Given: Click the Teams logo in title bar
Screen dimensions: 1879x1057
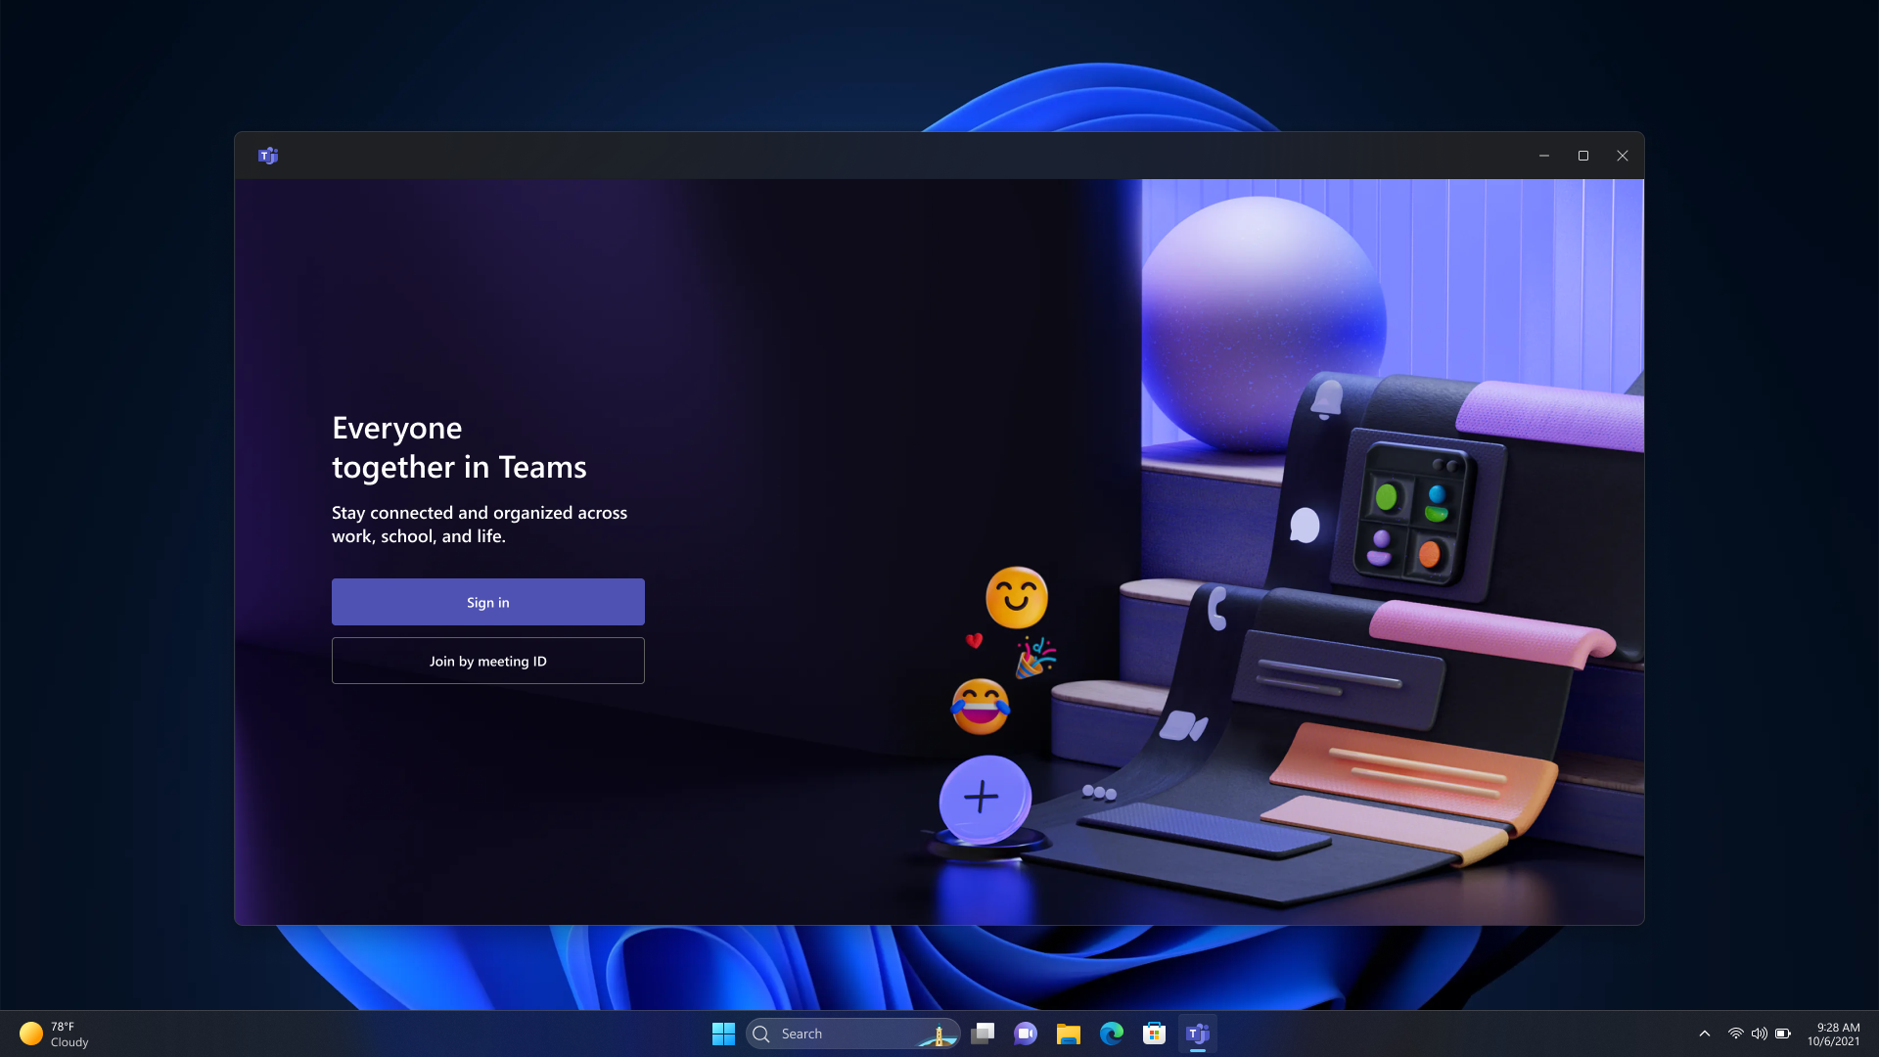Looking at the screenshot, I should click(x=268, y=156).
